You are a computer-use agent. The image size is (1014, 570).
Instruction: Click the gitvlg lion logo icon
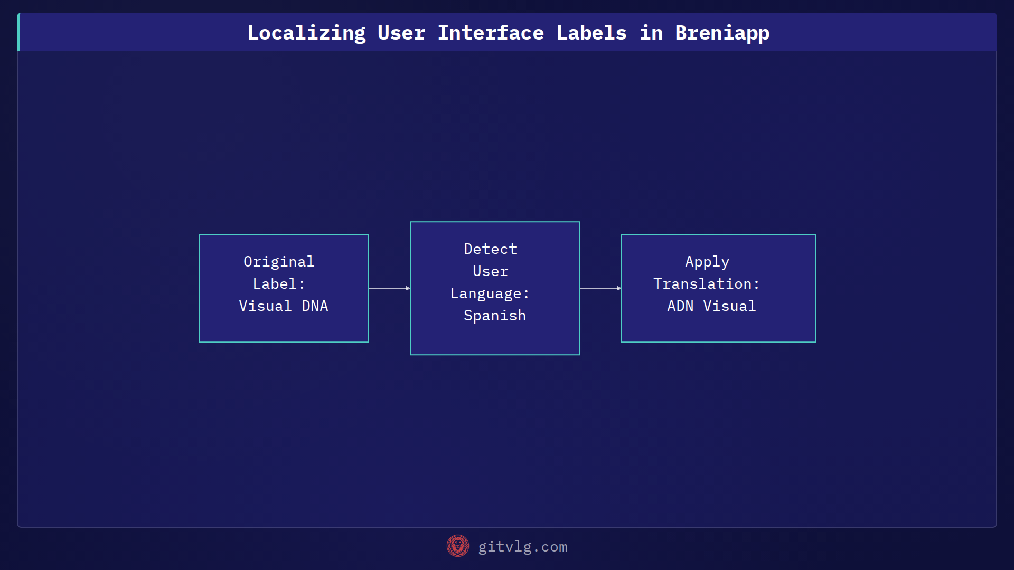pyautogui.click(x=458, y=546)
